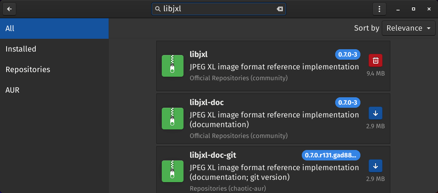The image size is (438, 193).
Task: Remove libjxl with the red trash button
Action: tap(376, 60)
